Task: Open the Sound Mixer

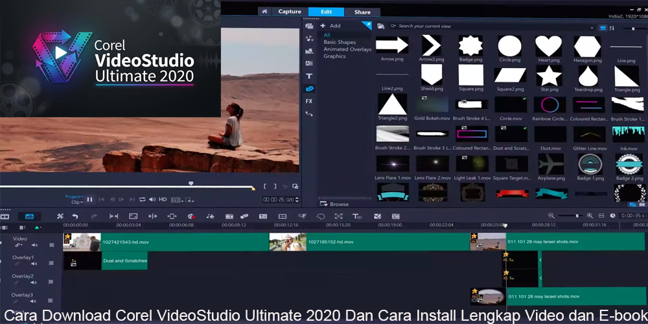Action: pyautogui.click(x=211, y=216)
